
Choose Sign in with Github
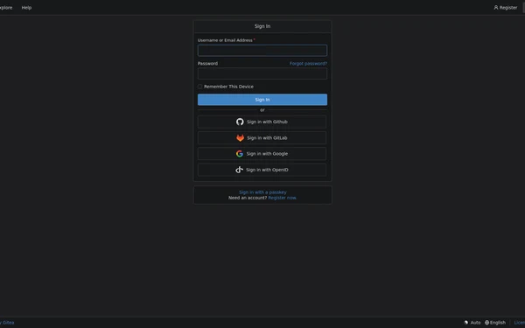[262, 122]
